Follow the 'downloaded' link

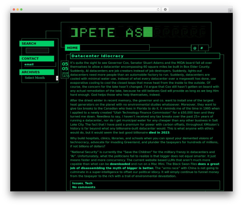[x=120, y=164]
